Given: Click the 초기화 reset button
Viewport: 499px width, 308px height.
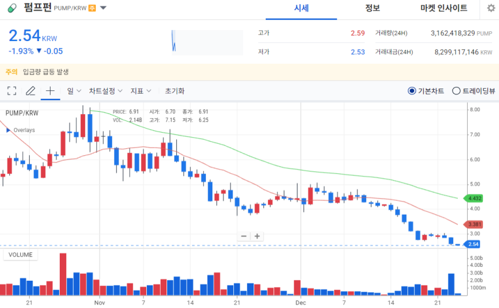Looking at the screenshot, I should (175, 91).
